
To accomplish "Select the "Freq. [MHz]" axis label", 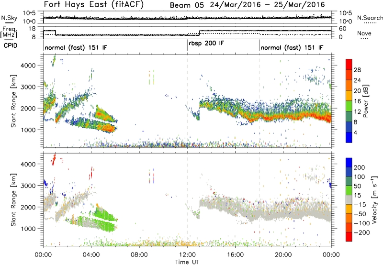I will coord(9,32).
